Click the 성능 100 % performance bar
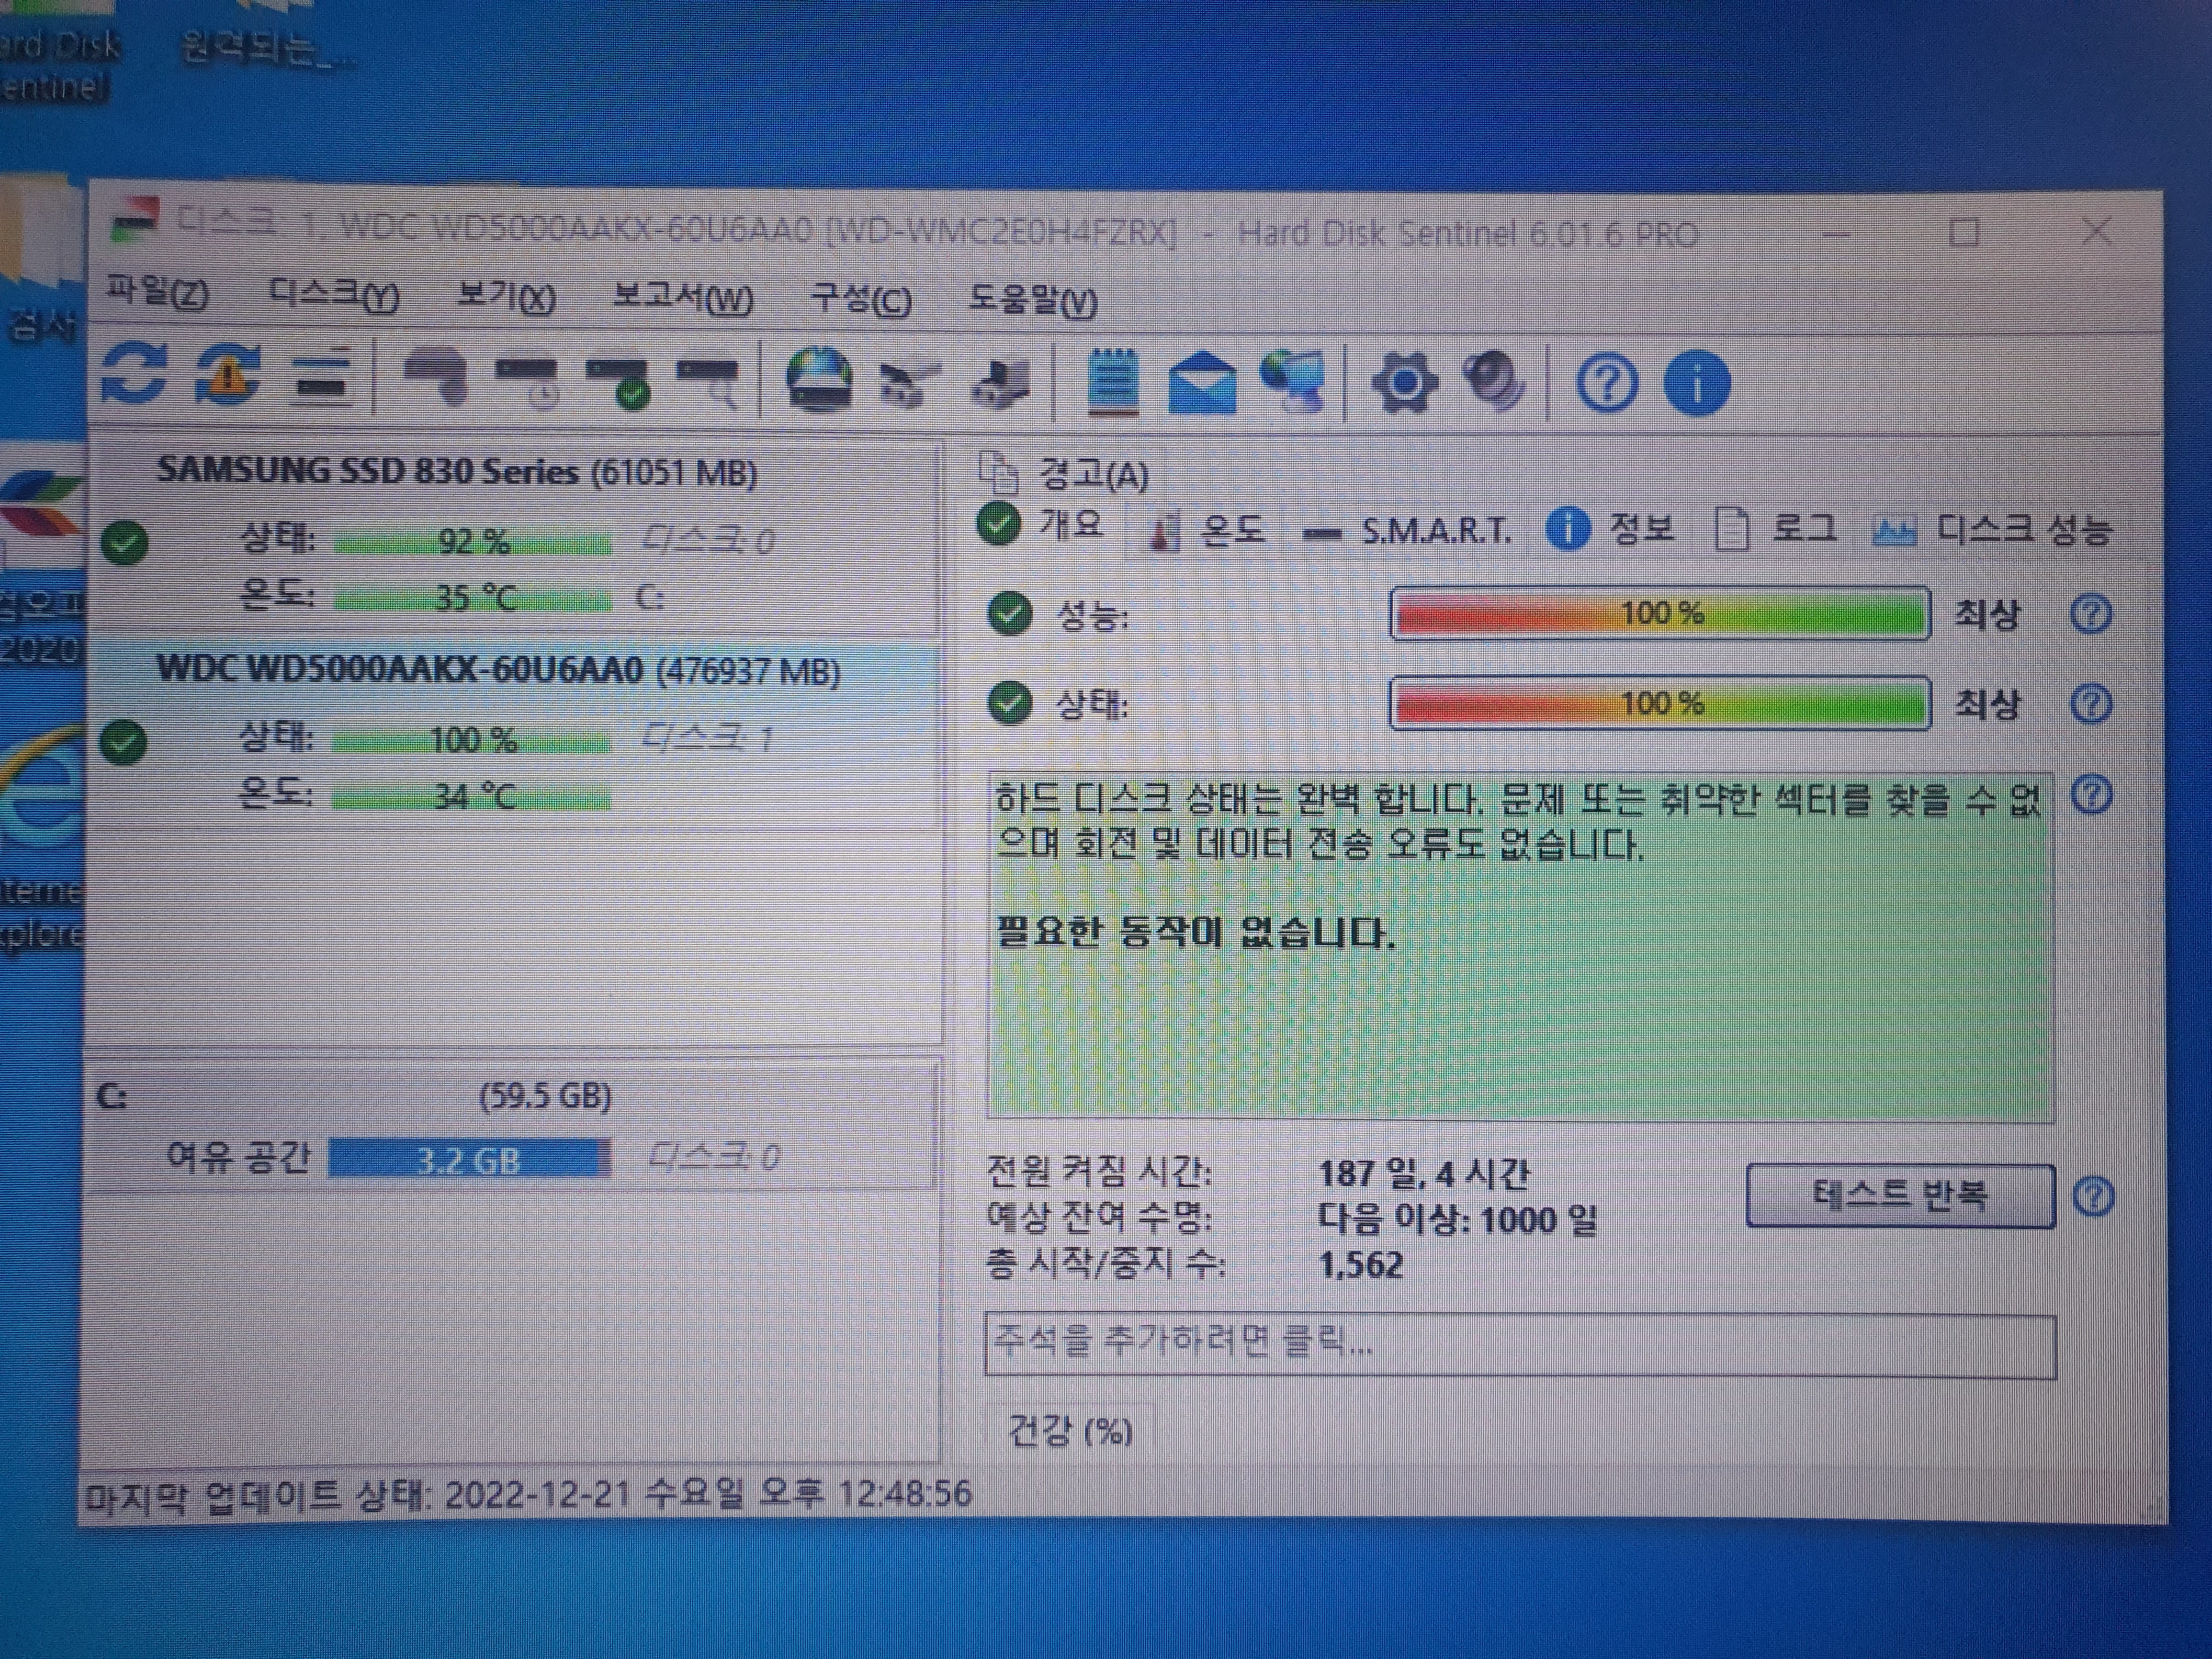2212x1659 pixels. (x=1660, y=613)
